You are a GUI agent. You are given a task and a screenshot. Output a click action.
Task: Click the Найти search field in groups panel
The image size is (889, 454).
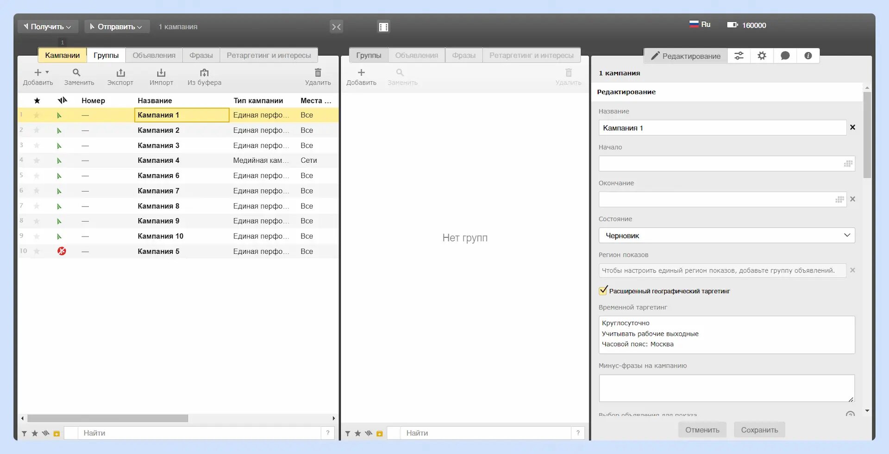click(x=486, y=433)
